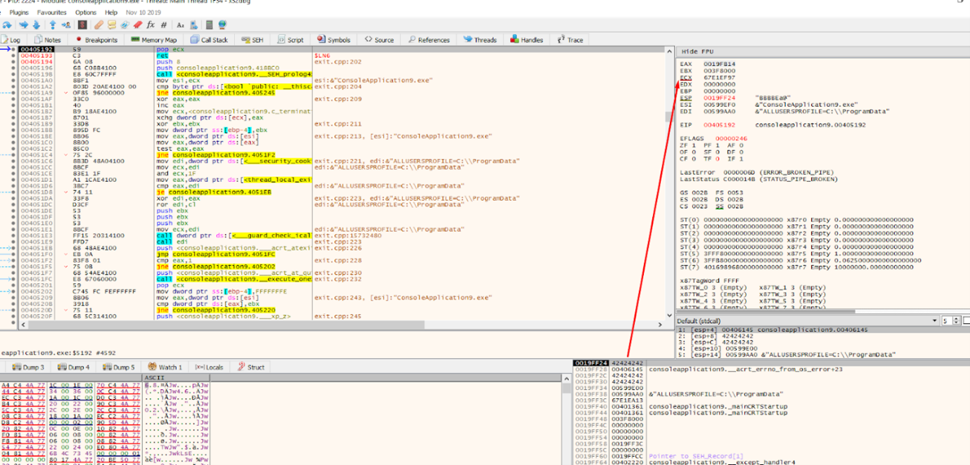Open the Help menu

pos(111,12)
